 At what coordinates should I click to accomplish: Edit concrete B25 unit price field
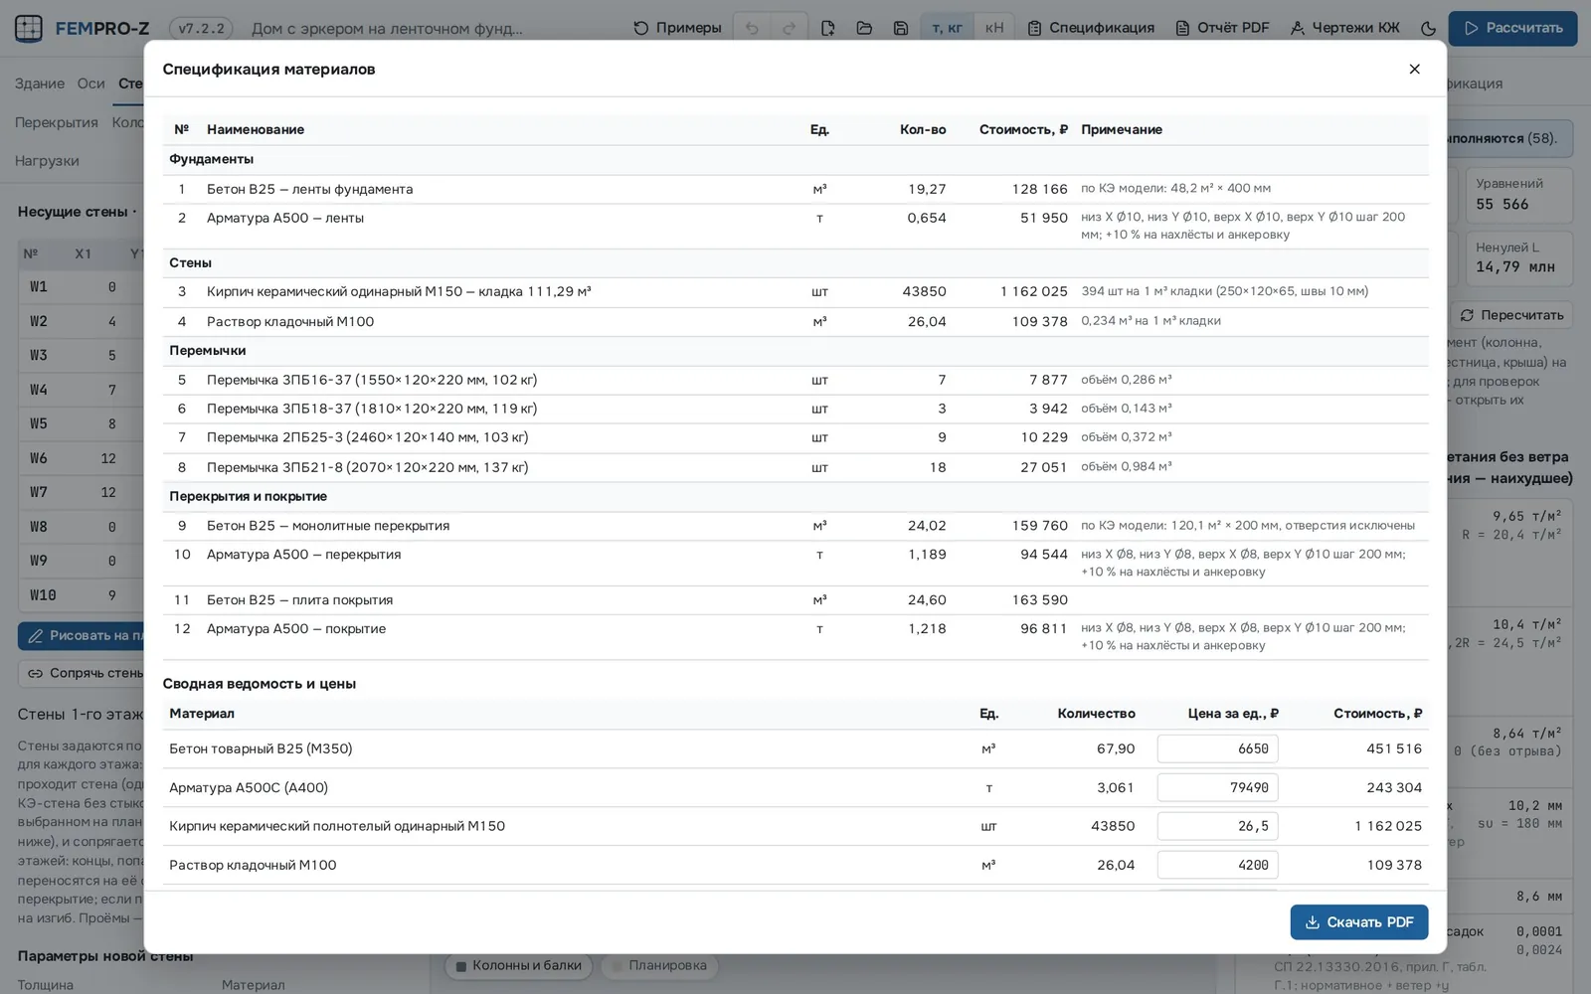1217,748
